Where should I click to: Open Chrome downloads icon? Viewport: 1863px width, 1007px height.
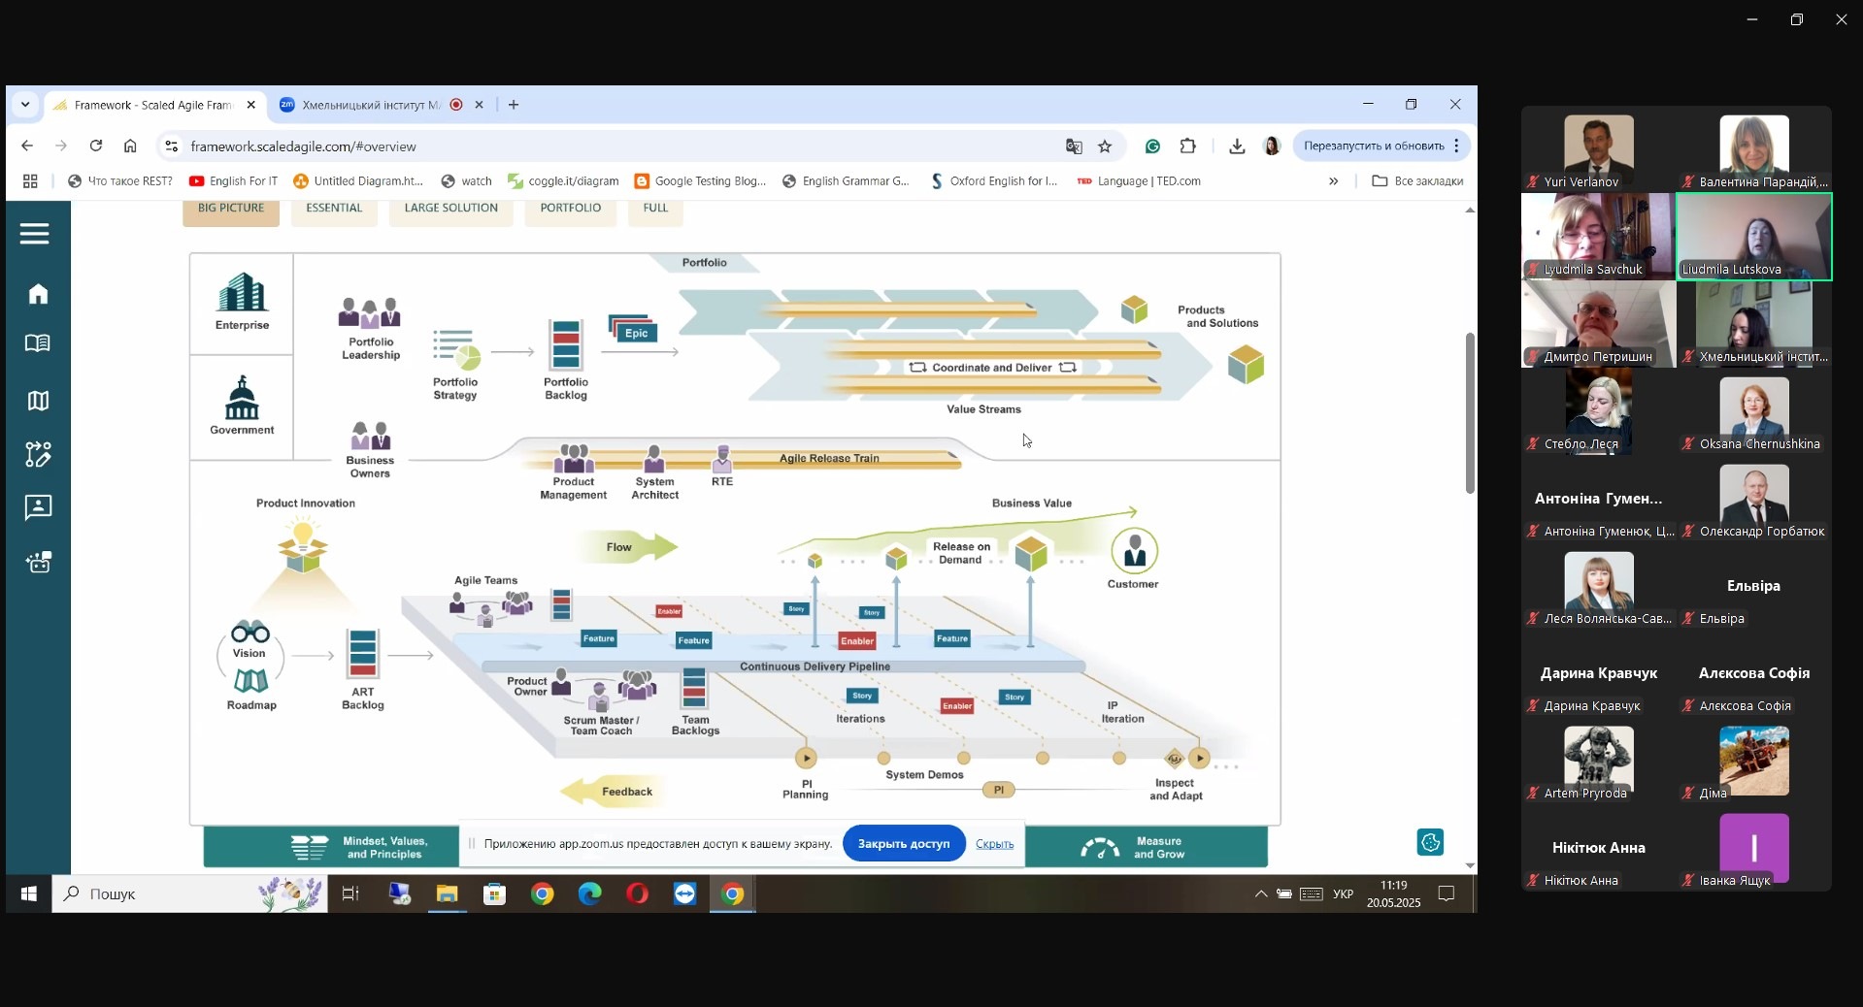pyautogui.click(x=1237, y=146)
